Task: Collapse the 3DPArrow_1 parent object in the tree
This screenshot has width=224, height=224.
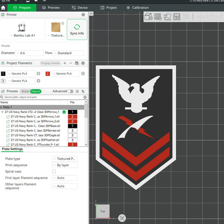Action: point(3,112)
